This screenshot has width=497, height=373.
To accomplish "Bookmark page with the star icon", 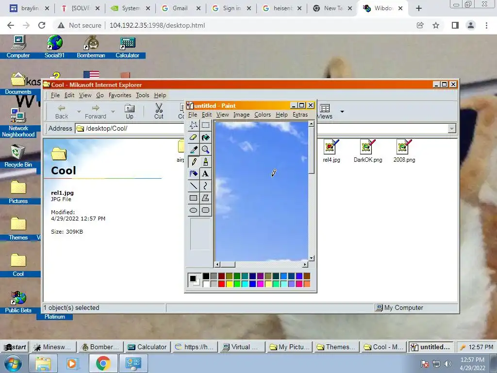I will pos(436,25).
